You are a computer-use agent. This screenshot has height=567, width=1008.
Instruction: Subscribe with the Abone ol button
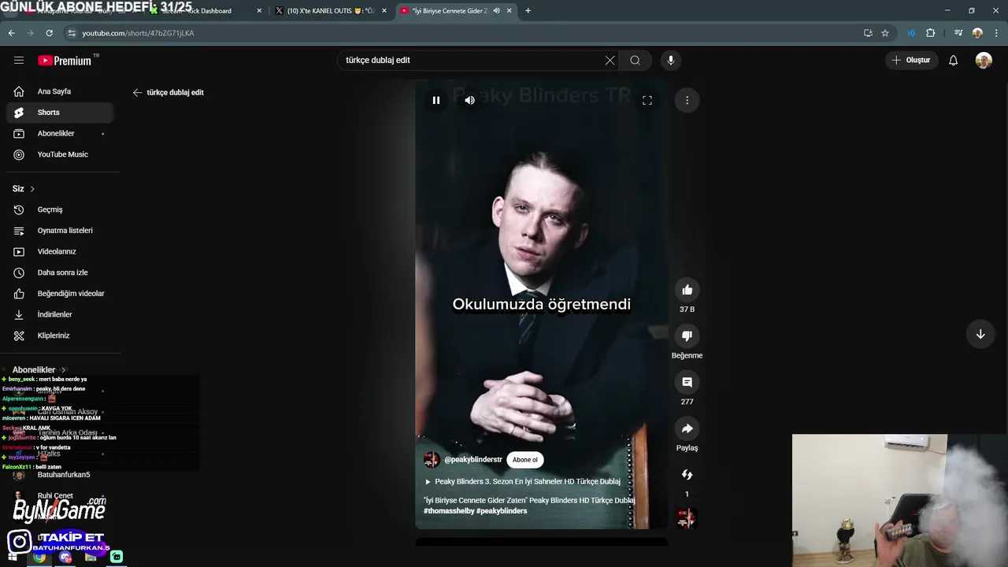(x=525, y=460)
